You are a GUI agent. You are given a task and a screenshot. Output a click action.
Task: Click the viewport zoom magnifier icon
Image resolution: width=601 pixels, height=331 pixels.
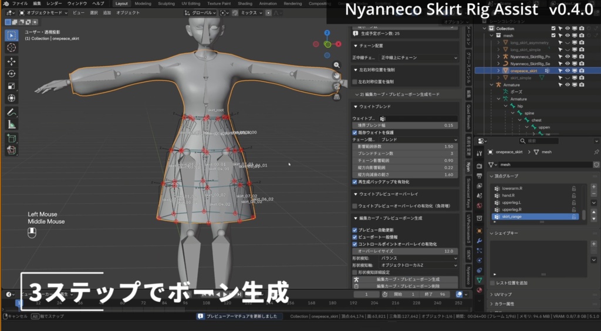click(336, 66)
